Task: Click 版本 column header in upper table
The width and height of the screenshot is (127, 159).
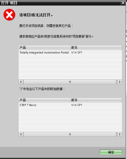Action: 96,47
